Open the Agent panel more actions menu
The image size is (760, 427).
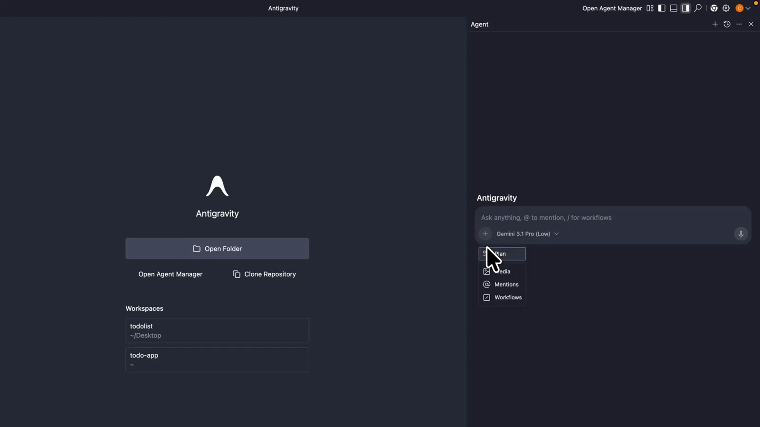tap(739, 24)
